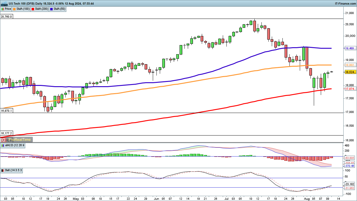Click the yellow current price tag 18,524
357x201 pixels.
tap(350, 72)
